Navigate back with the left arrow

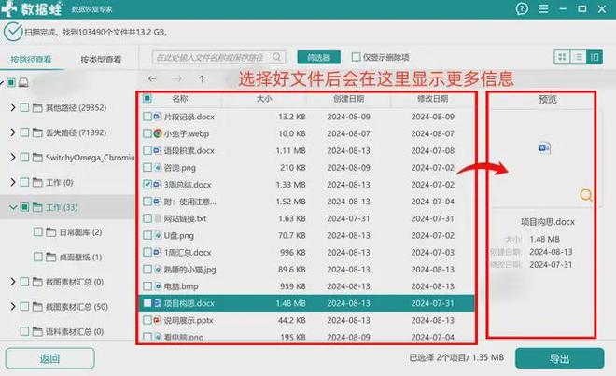click(152, 79)
